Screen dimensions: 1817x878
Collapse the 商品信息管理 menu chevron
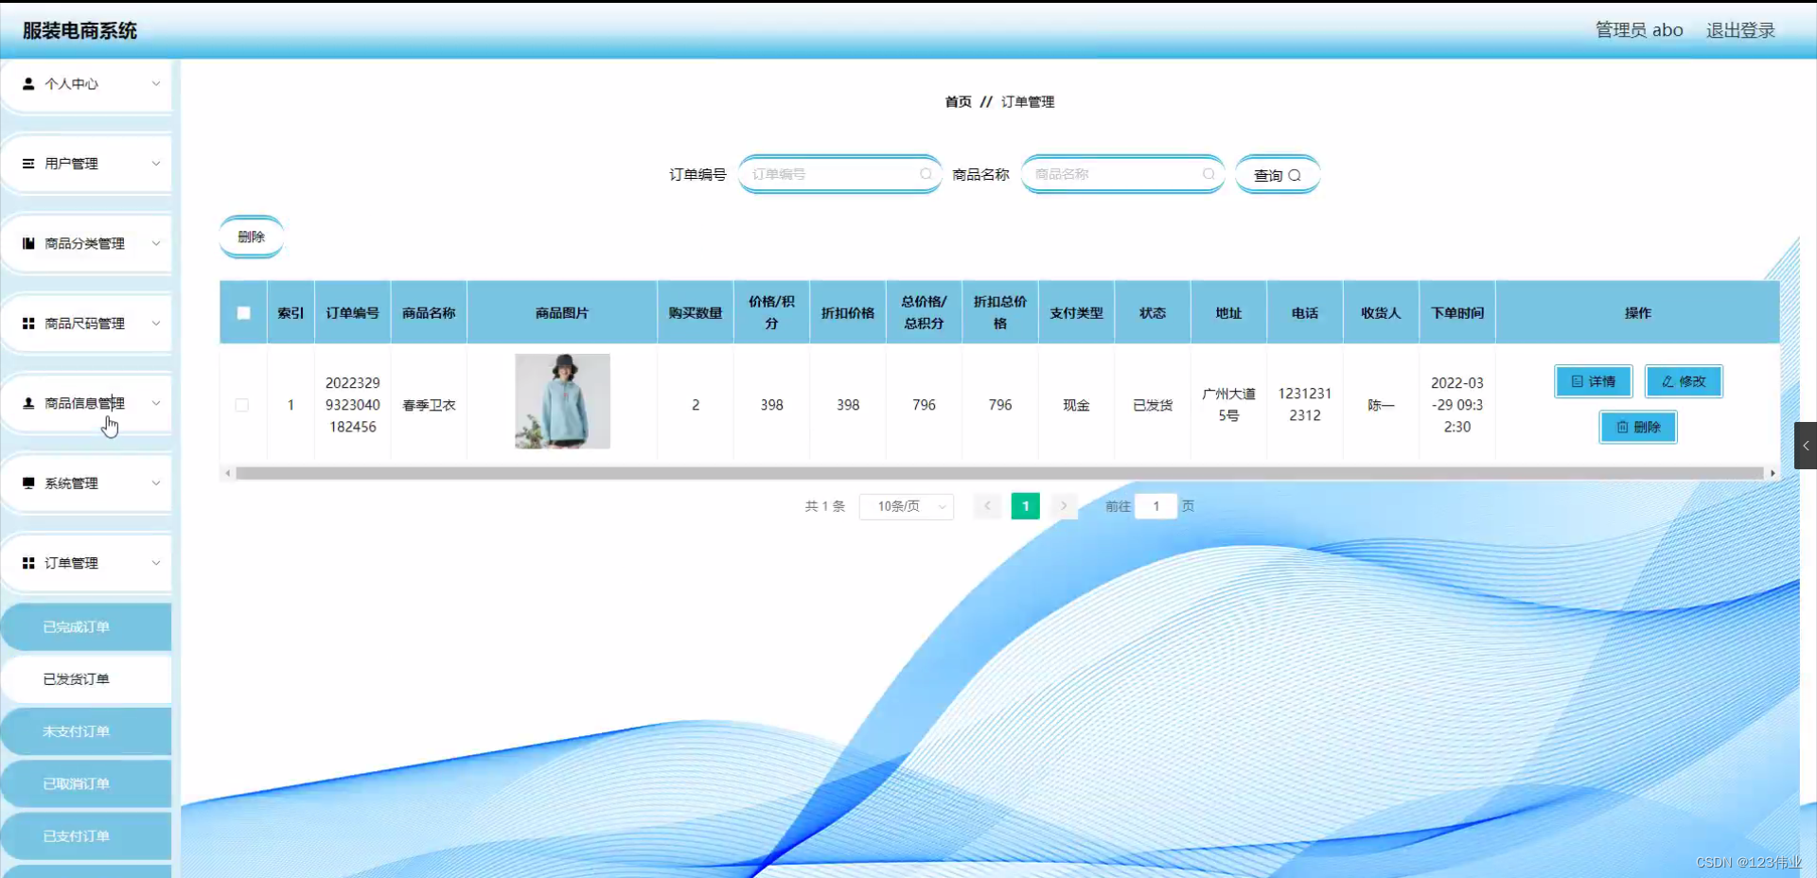[155, 403]
